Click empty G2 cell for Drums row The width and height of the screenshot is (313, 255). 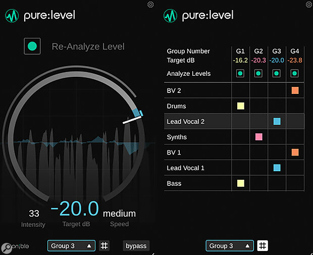[258, 106]
